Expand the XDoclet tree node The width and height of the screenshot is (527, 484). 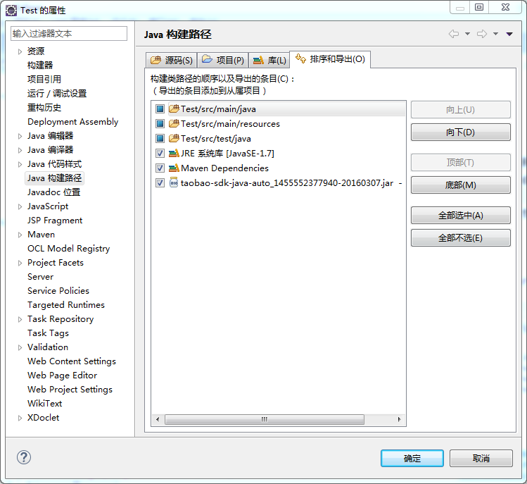tap(20, 418)
